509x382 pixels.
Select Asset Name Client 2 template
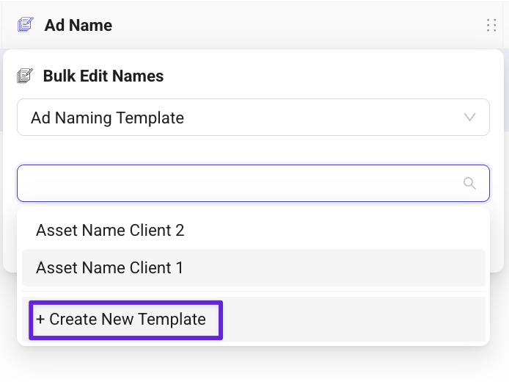pos(254,231)
